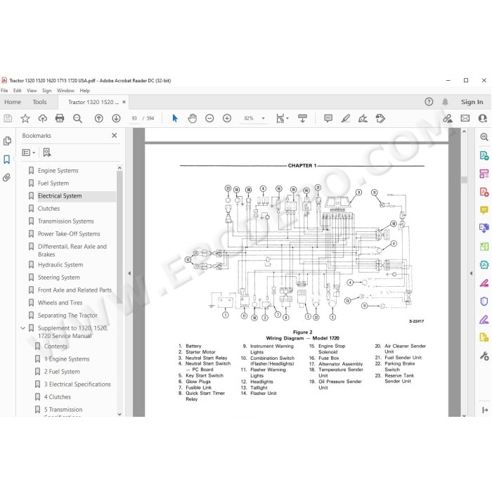Open the Window menu
Screen dimensions: 492x492
click(65, 91)
